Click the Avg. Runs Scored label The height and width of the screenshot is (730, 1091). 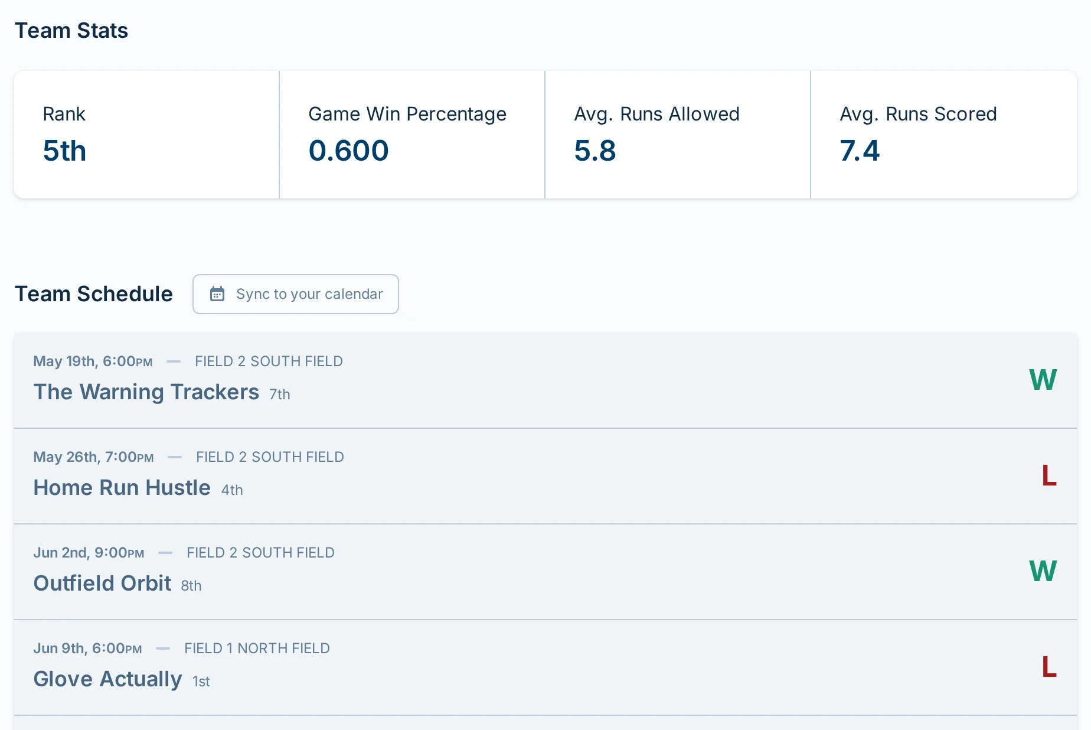point(918,114)
